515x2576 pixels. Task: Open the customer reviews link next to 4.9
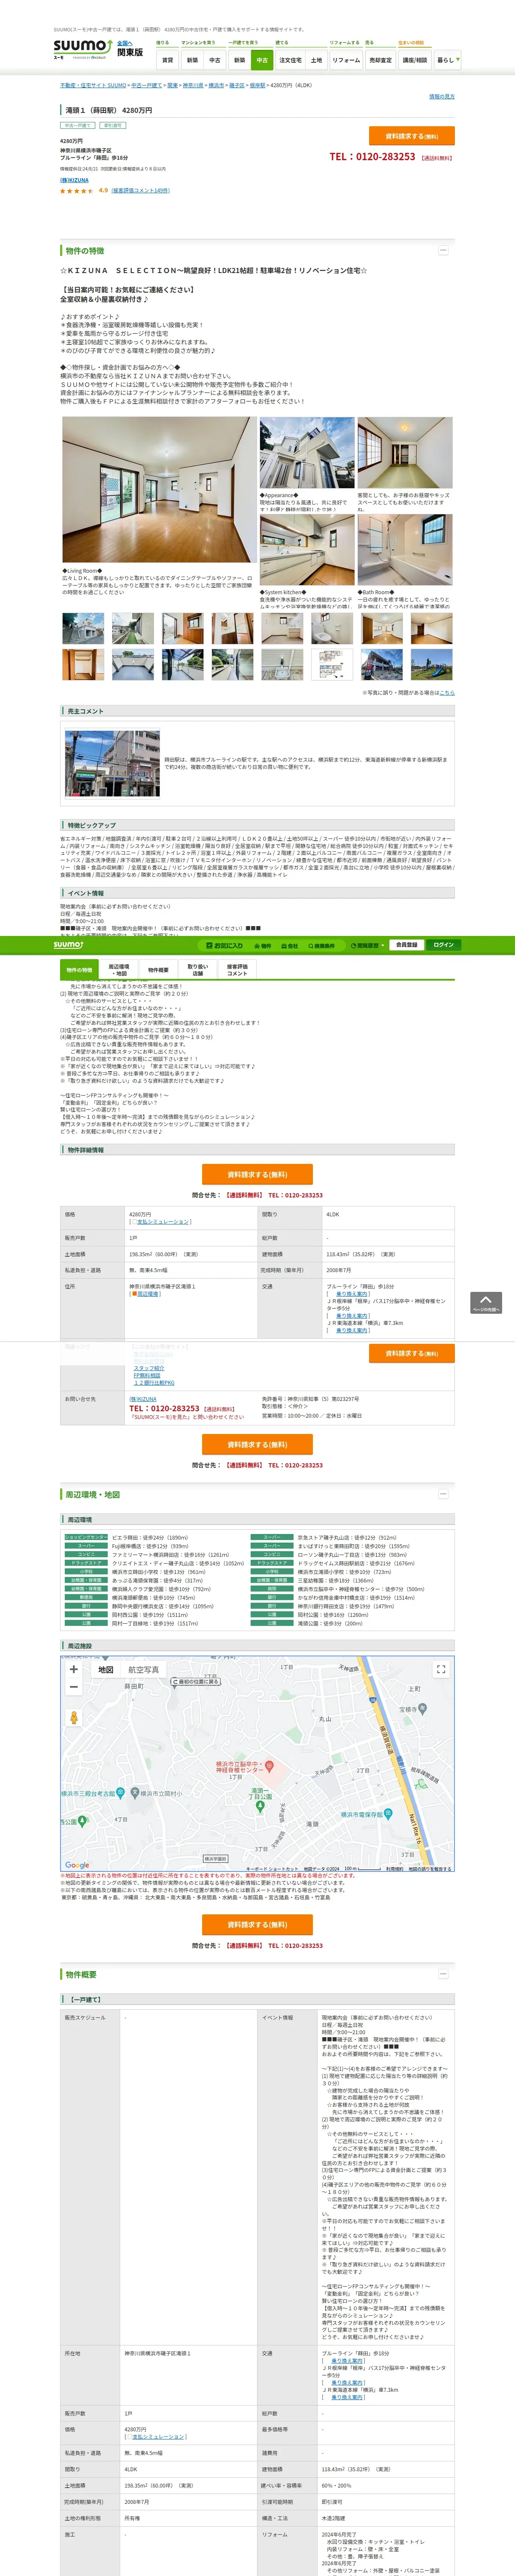coord(140,190)
